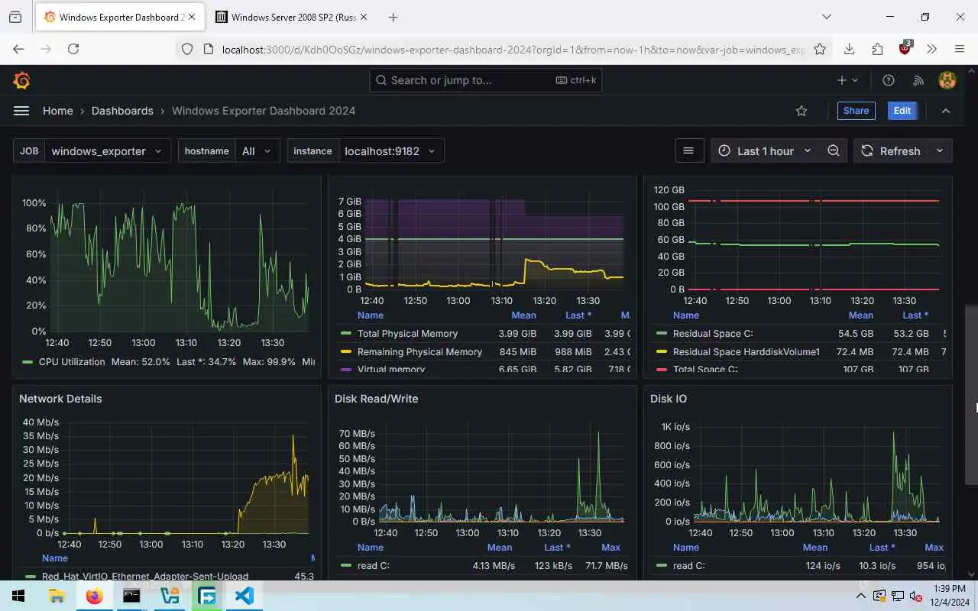The height and width of the screenshot is (611, 978).
Task: Sort memory legend by Mean column
Action: coord(523,315)
